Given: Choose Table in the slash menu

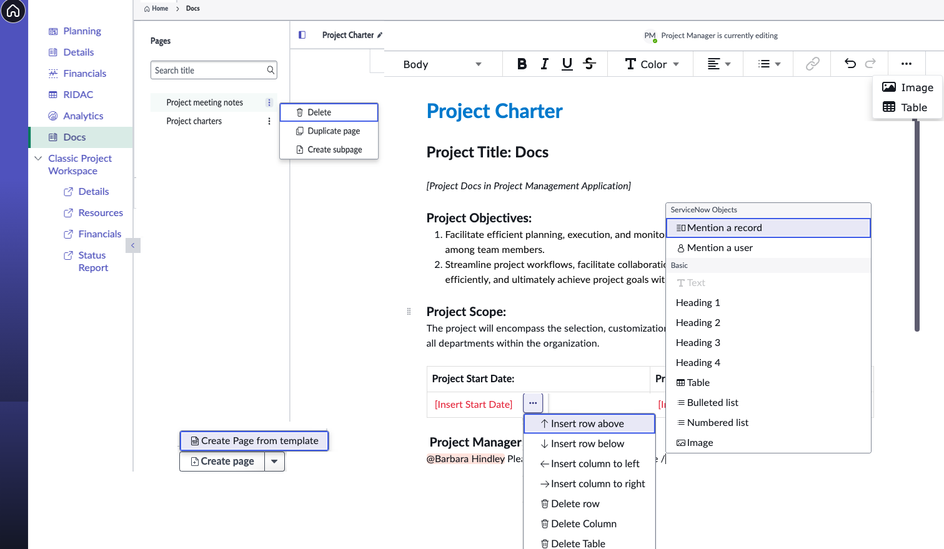Looking at the screenshot, I should (x=768, y=383).
